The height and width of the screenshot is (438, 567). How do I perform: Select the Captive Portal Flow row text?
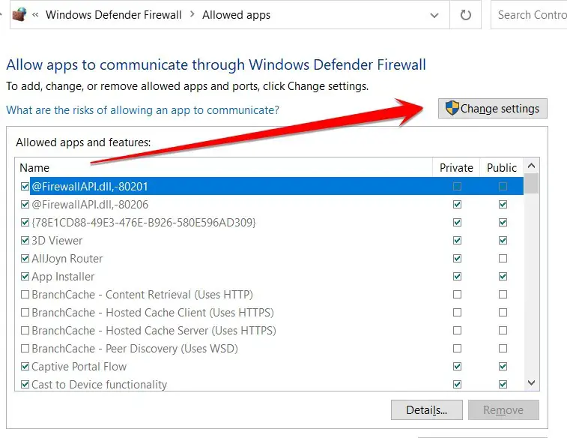79,366
